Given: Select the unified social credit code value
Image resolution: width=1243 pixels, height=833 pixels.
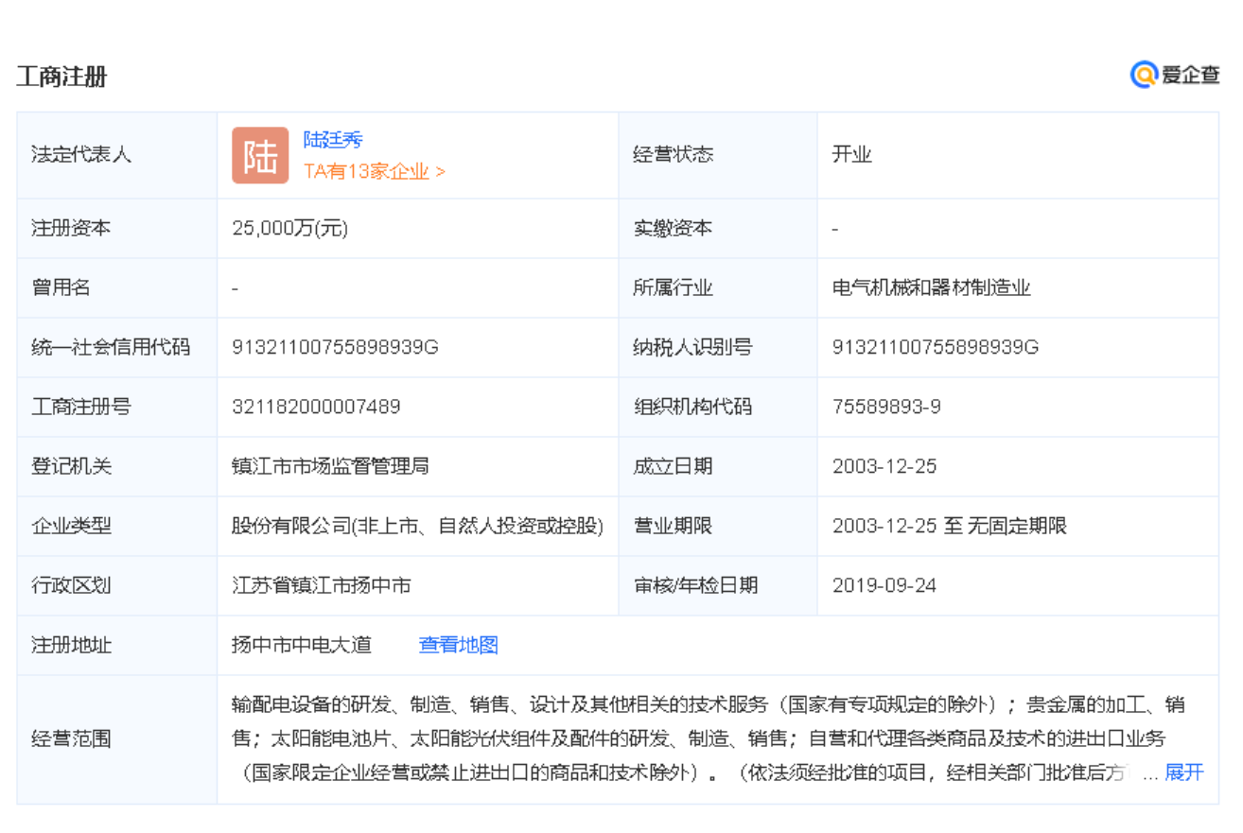Looking at the screenshot, I should 335,347.
